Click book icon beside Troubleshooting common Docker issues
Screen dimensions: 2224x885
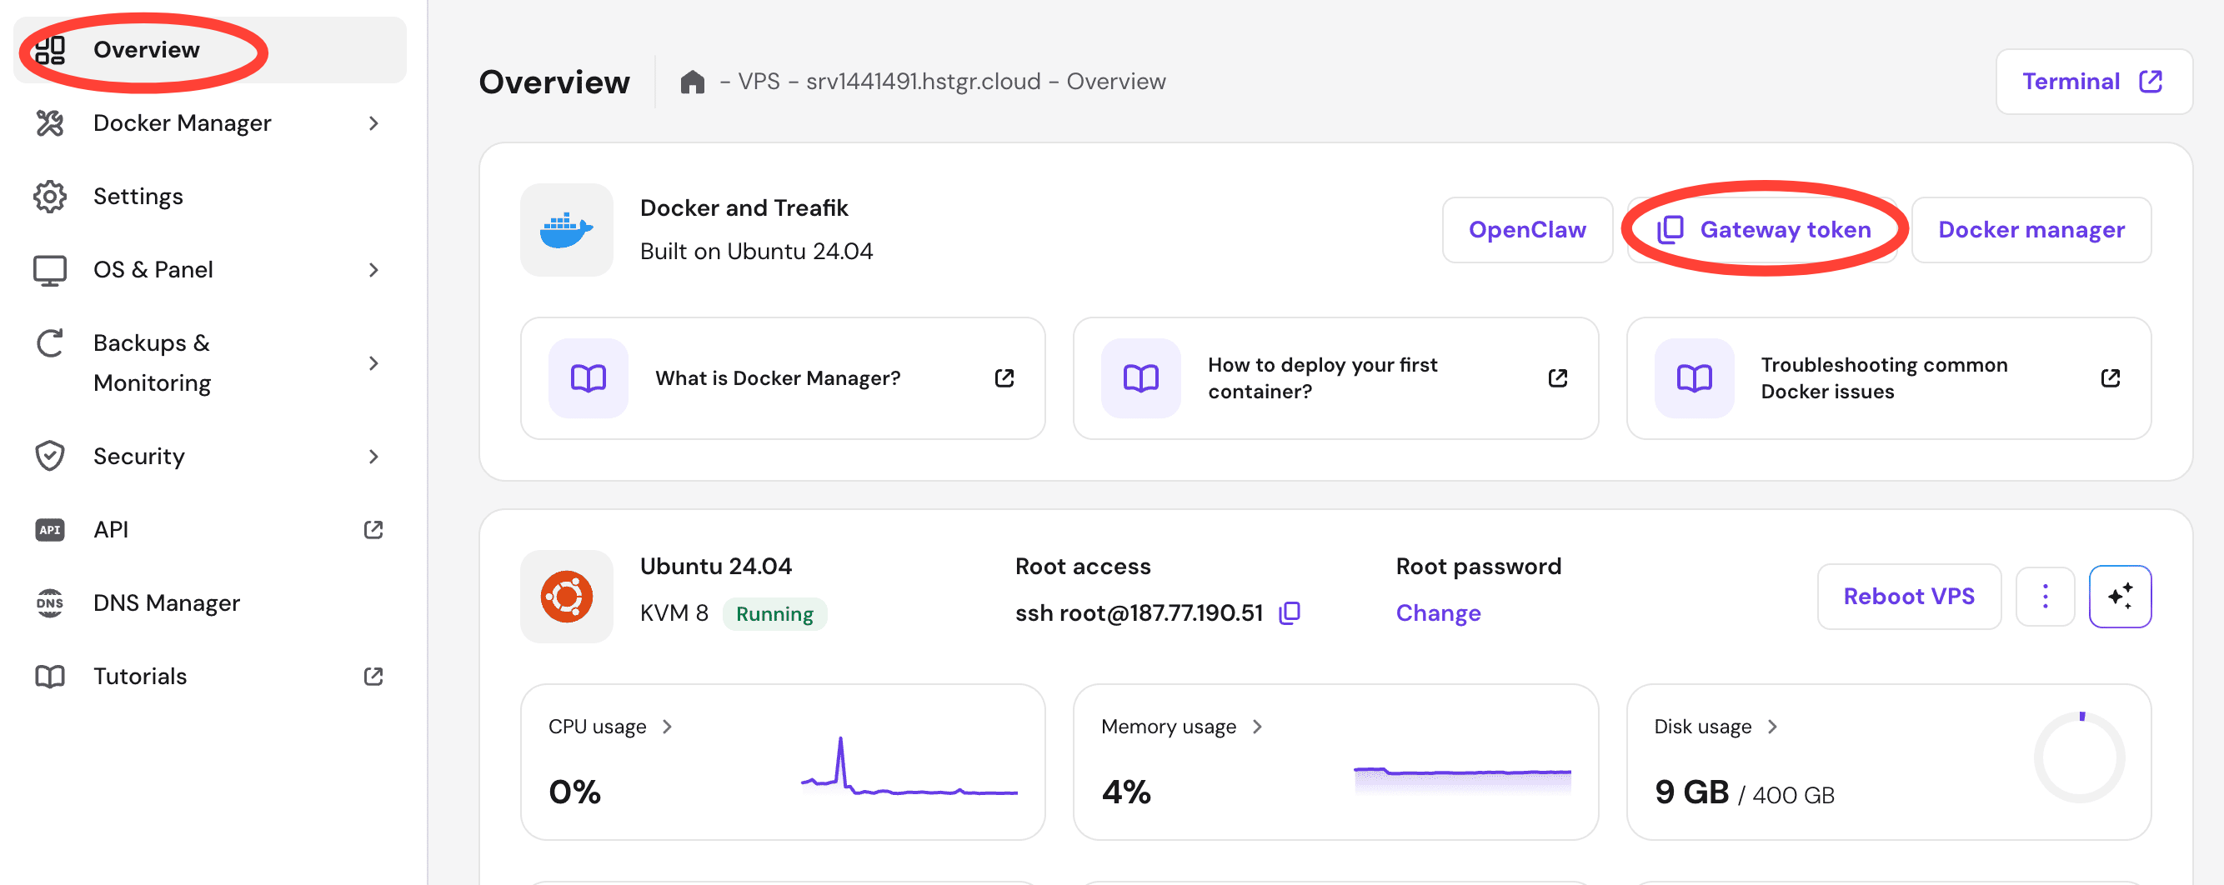1694,378
